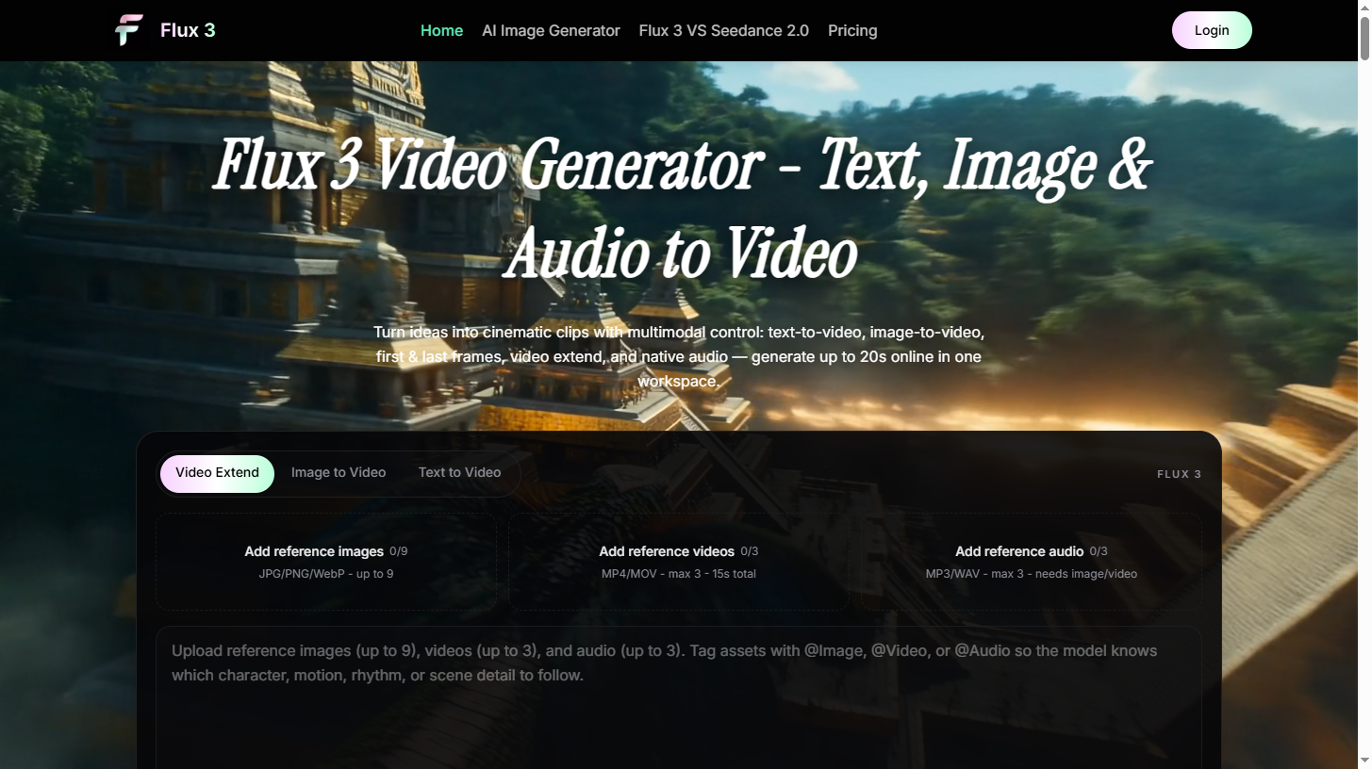The height and width of the screenshot is (769, 1372).
Task: Click the Login button
Action: coord(1212,30)
